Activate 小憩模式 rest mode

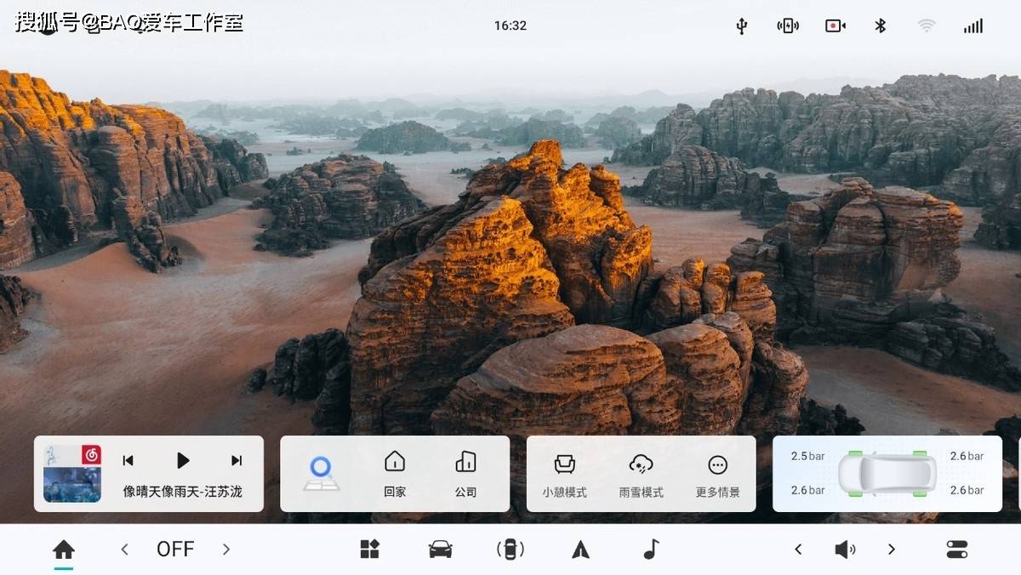[x=565, y=475]
